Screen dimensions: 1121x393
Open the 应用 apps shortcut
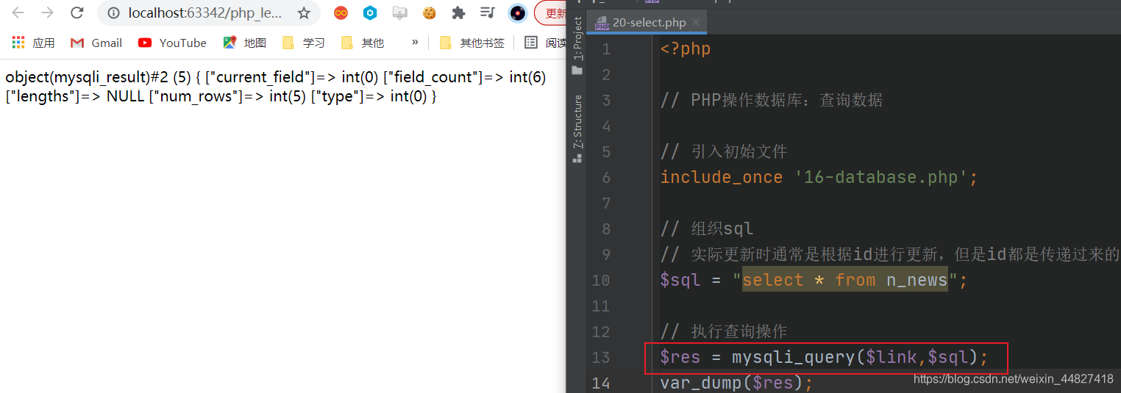pos(34,43)
